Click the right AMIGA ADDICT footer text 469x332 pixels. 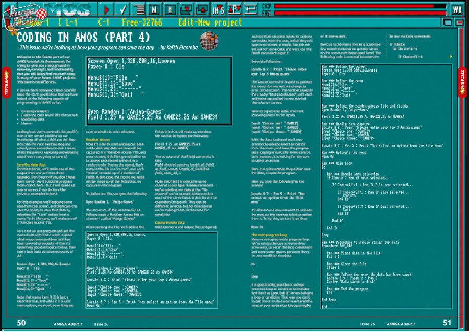(401, 324)
